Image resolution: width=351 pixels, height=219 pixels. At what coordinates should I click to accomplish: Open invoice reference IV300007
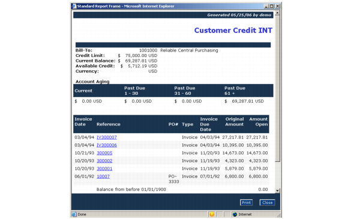pyautogui.click(x=107, y=137)
